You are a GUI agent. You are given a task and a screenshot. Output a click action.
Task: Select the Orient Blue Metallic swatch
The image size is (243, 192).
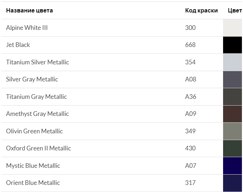coord(233,183)
